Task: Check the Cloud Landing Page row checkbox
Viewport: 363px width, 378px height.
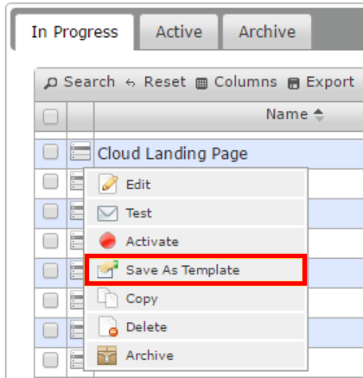Action: point(50,151)
